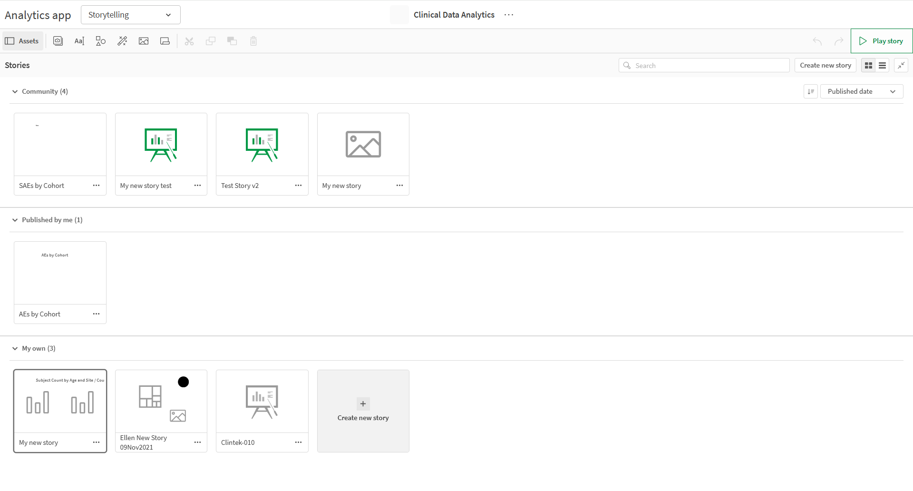The height and width of the screenshot is (491, 913).
Task: Toggle sort order direction
Action: (x=811, y=91)
